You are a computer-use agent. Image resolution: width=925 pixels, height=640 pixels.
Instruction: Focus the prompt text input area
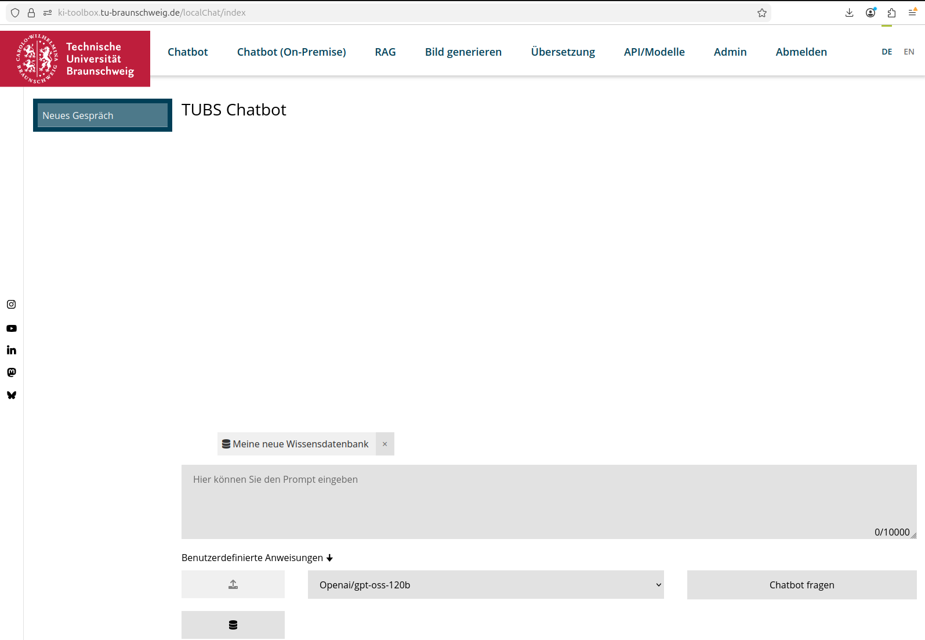coord(548,501)
